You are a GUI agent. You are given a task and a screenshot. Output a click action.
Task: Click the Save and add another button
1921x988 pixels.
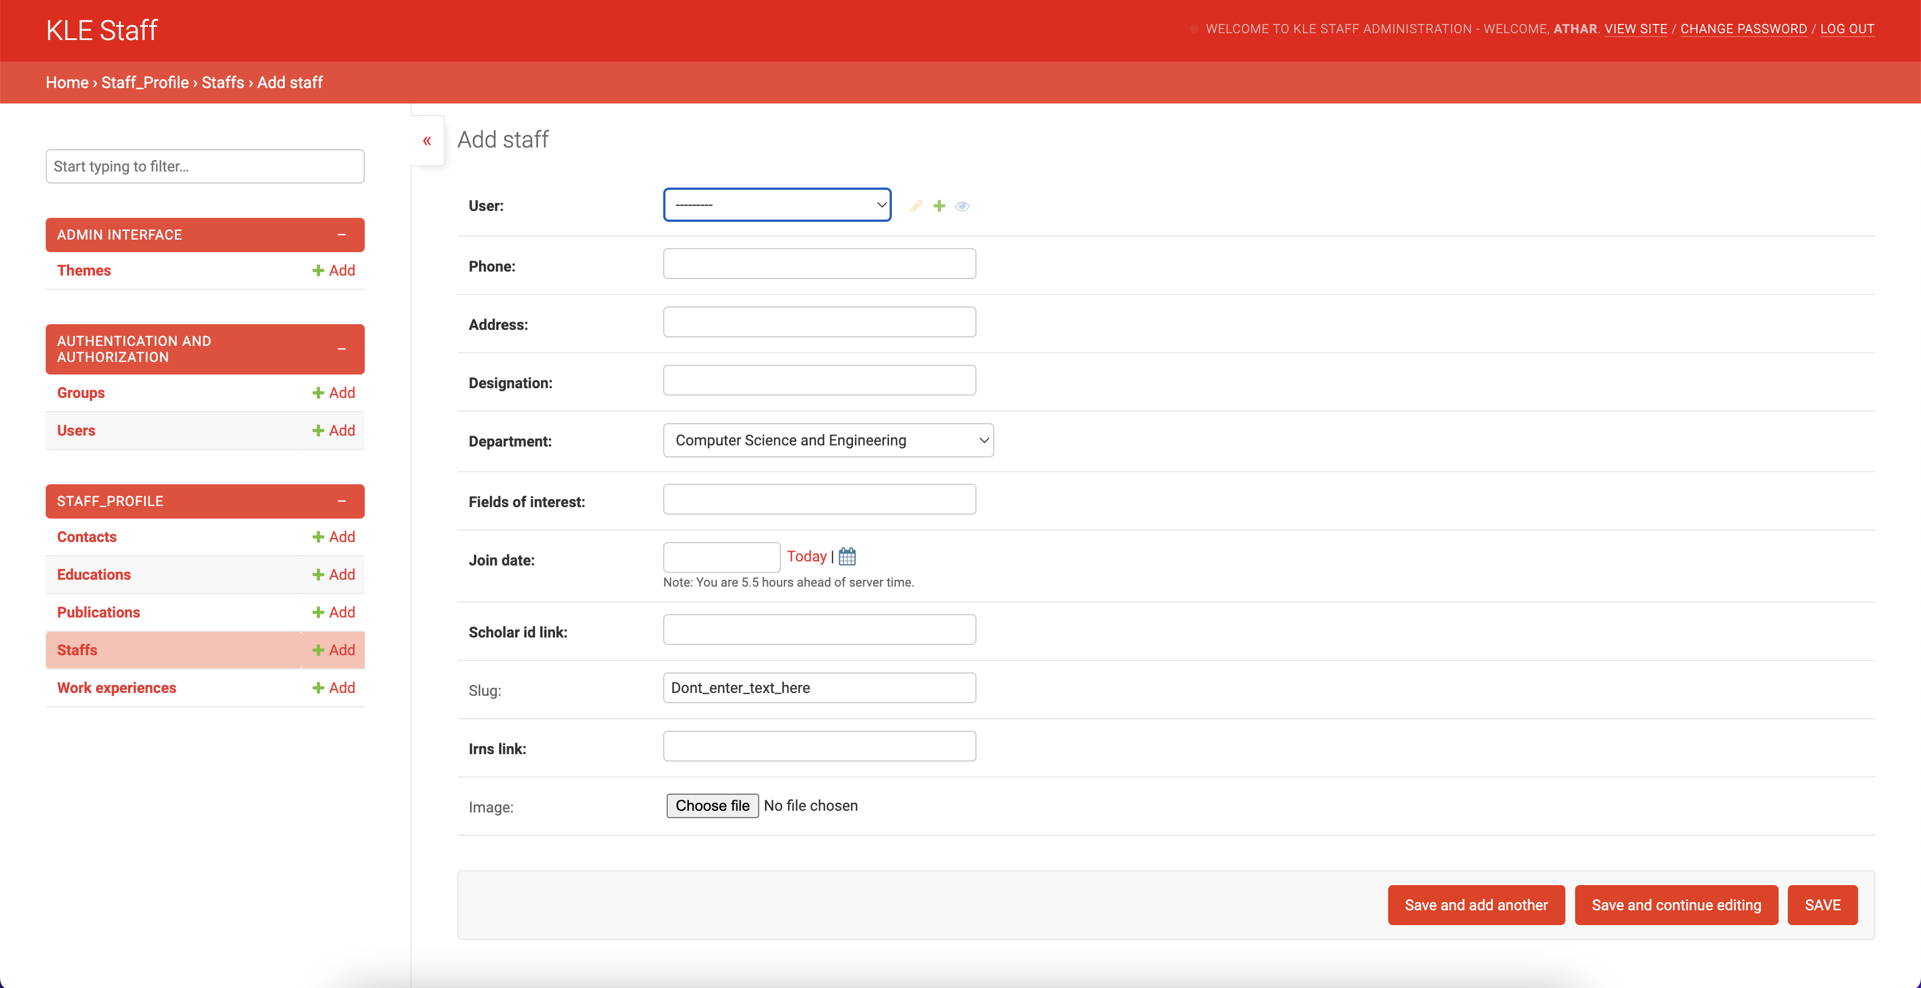(1476, 905)
